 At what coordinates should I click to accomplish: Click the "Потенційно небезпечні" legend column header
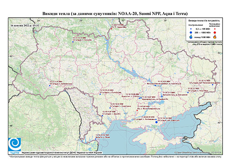pyautogui.click(x=215, y=25)
